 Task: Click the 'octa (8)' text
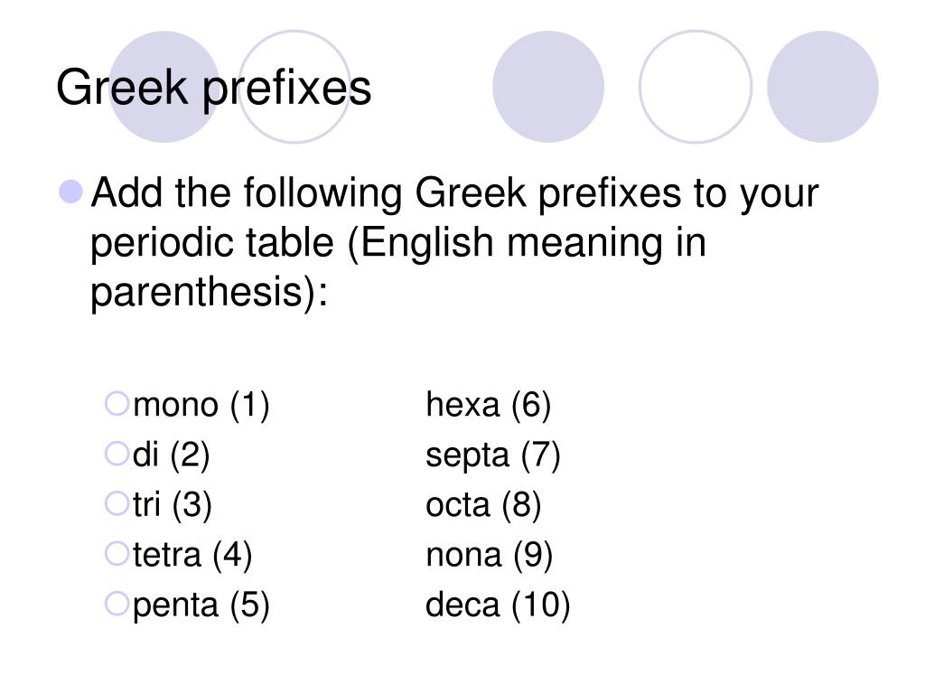(483, 505)
